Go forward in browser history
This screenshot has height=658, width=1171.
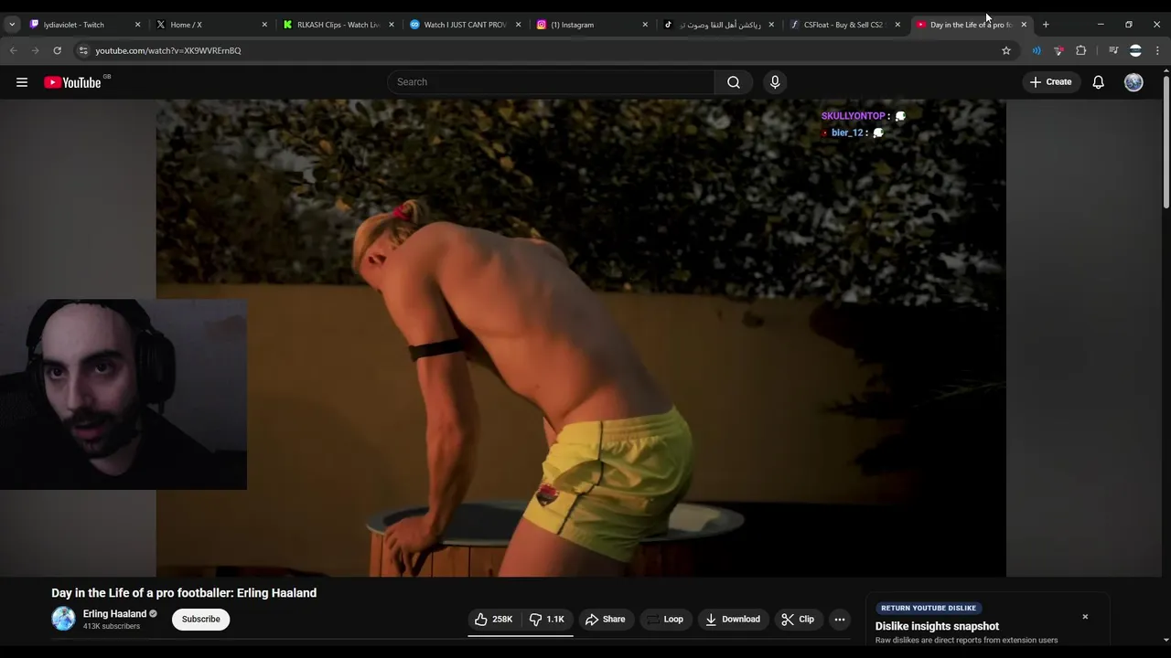point(35,50)
